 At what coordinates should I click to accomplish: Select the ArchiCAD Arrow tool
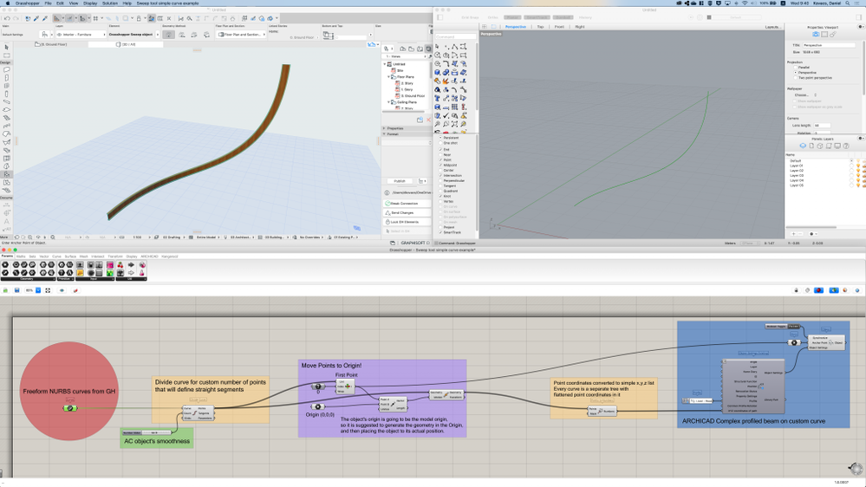click(6, 48)
